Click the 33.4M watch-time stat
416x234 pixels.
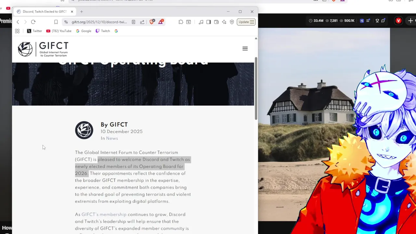(x=316, y=20)
